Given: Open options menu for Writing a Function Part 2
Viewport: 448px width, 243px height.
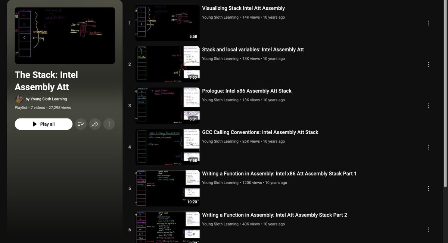Looking at the screenshot, I should (429, 230).
